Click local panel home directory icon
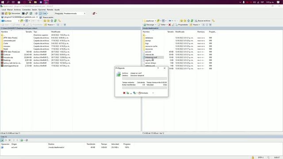Viewport: 283px width, 159px height. pyautogui.click(x=52, y=21)
